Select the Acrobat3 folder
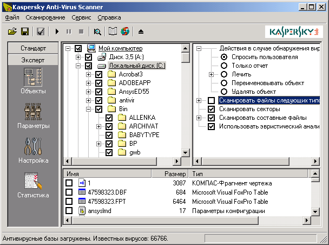 pyautogui.click(x=130, y=74)
